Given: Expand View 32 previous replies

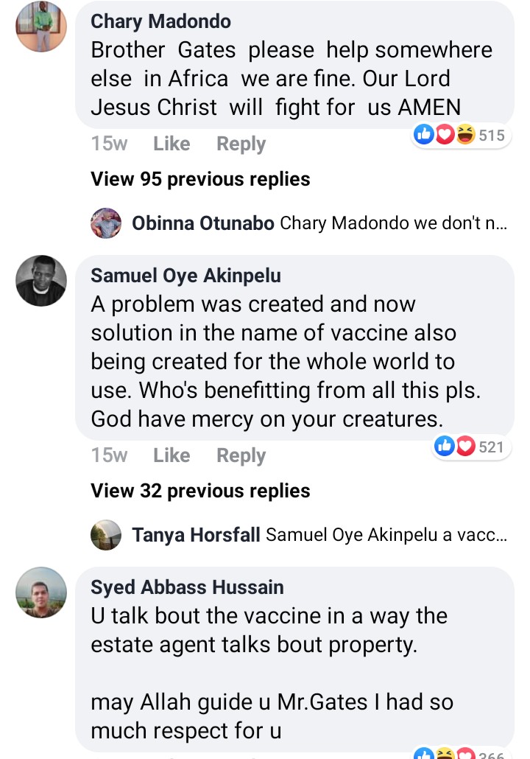Looking at the screenshot, I should 200,491.
